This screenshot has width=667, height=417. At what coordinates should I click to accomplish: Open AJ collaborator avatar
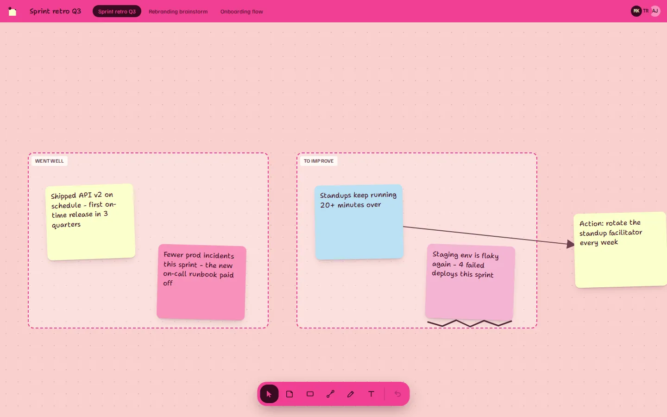click(x=655, y=11)
